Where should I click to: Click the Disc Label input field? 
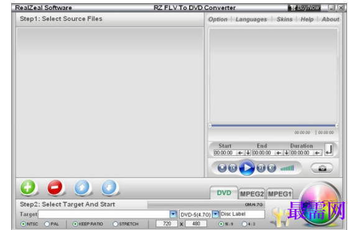pyautogui.click(x=243, y=214)
